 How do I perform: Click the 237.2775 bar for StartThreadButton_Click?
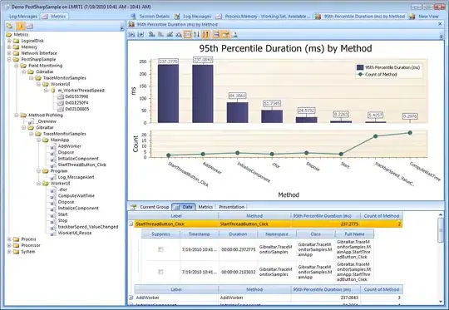click(x=168, y=94)
